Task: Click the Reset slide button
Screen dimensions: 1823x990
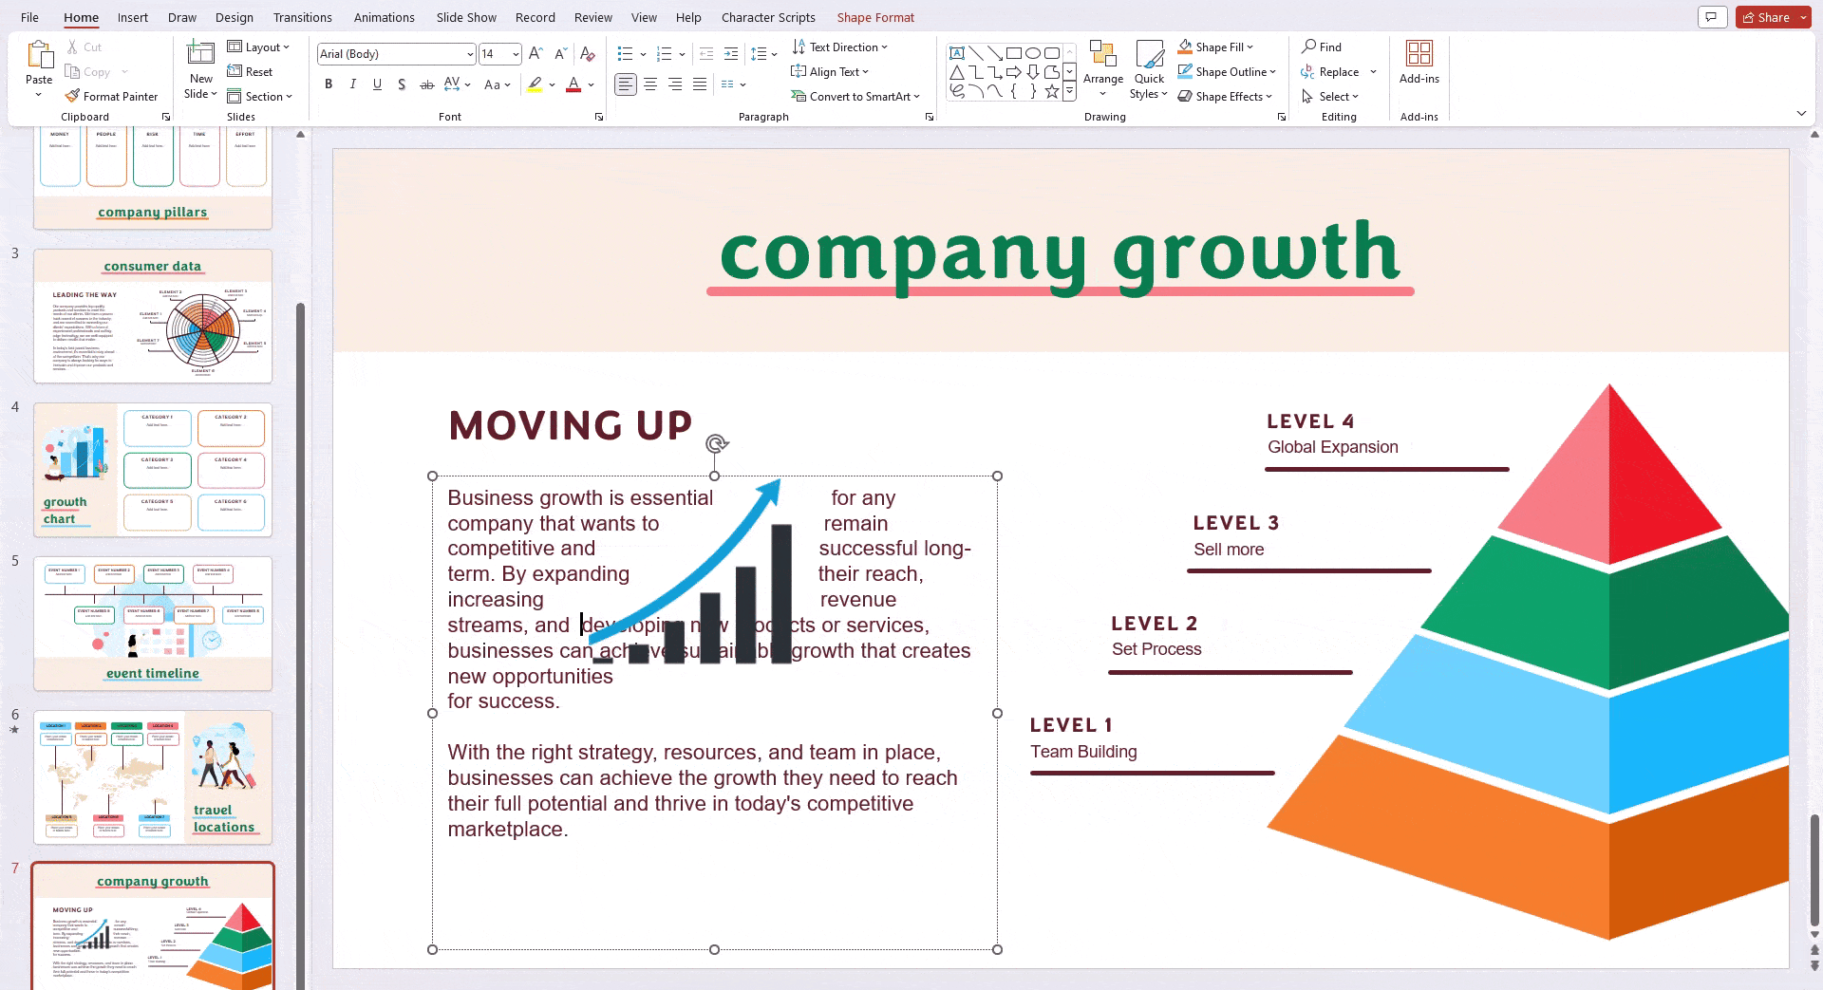Action: (250, 71)
